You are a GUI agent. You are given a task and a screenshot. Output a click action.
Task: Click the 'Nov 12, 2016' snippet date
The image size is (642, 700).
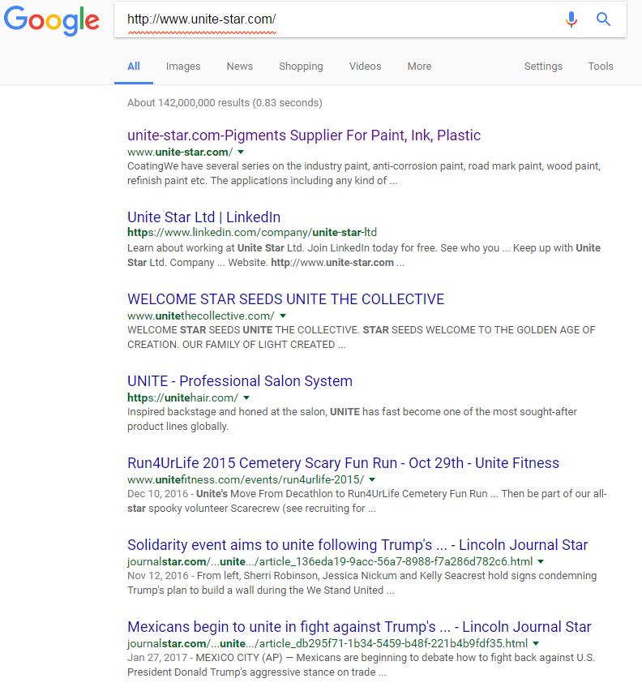[158, 575]
